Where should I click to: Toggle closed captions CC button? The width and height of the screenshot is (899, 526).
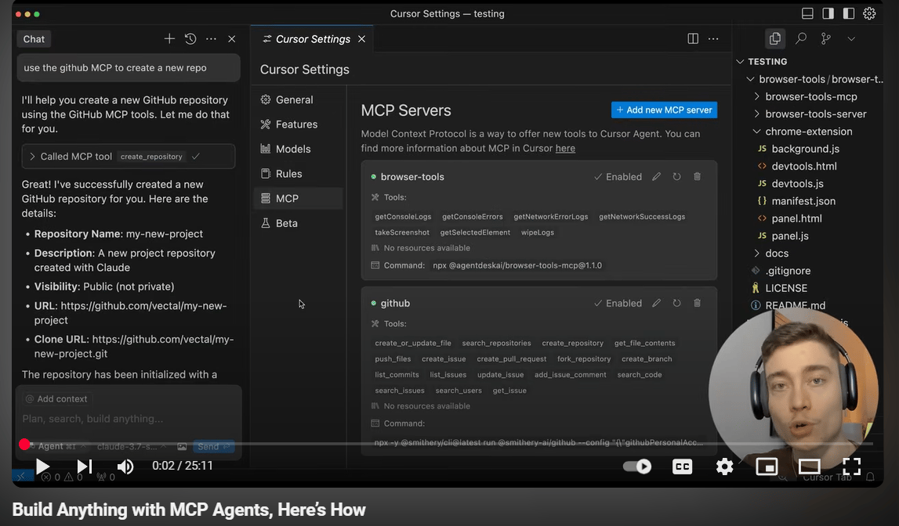click(x=682, y=467)
